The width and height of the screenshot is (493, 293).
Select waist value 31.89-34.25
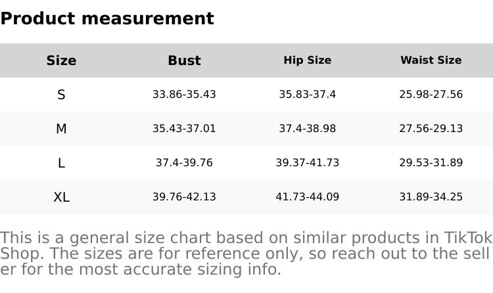click(431, 197)
